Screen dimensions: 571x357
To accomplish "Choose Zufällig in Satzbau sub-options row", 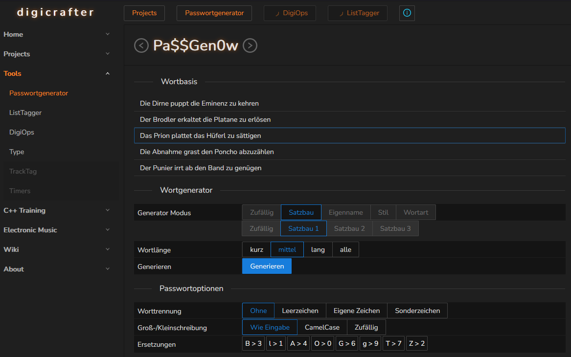I will (261, 228).
